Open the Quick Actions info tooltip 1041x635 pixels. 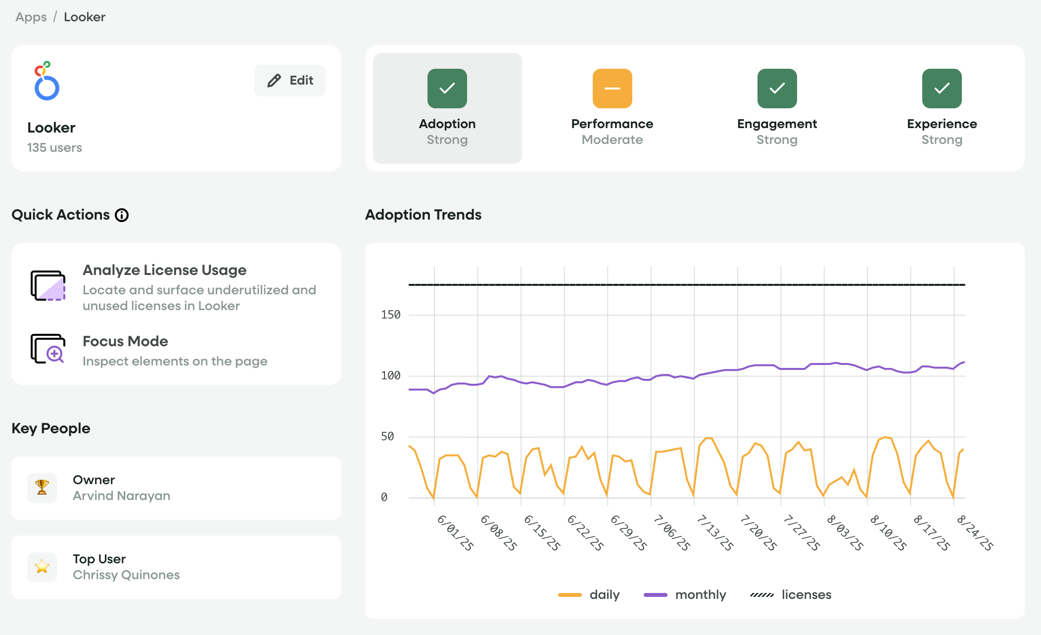click(x=122, y=215)
